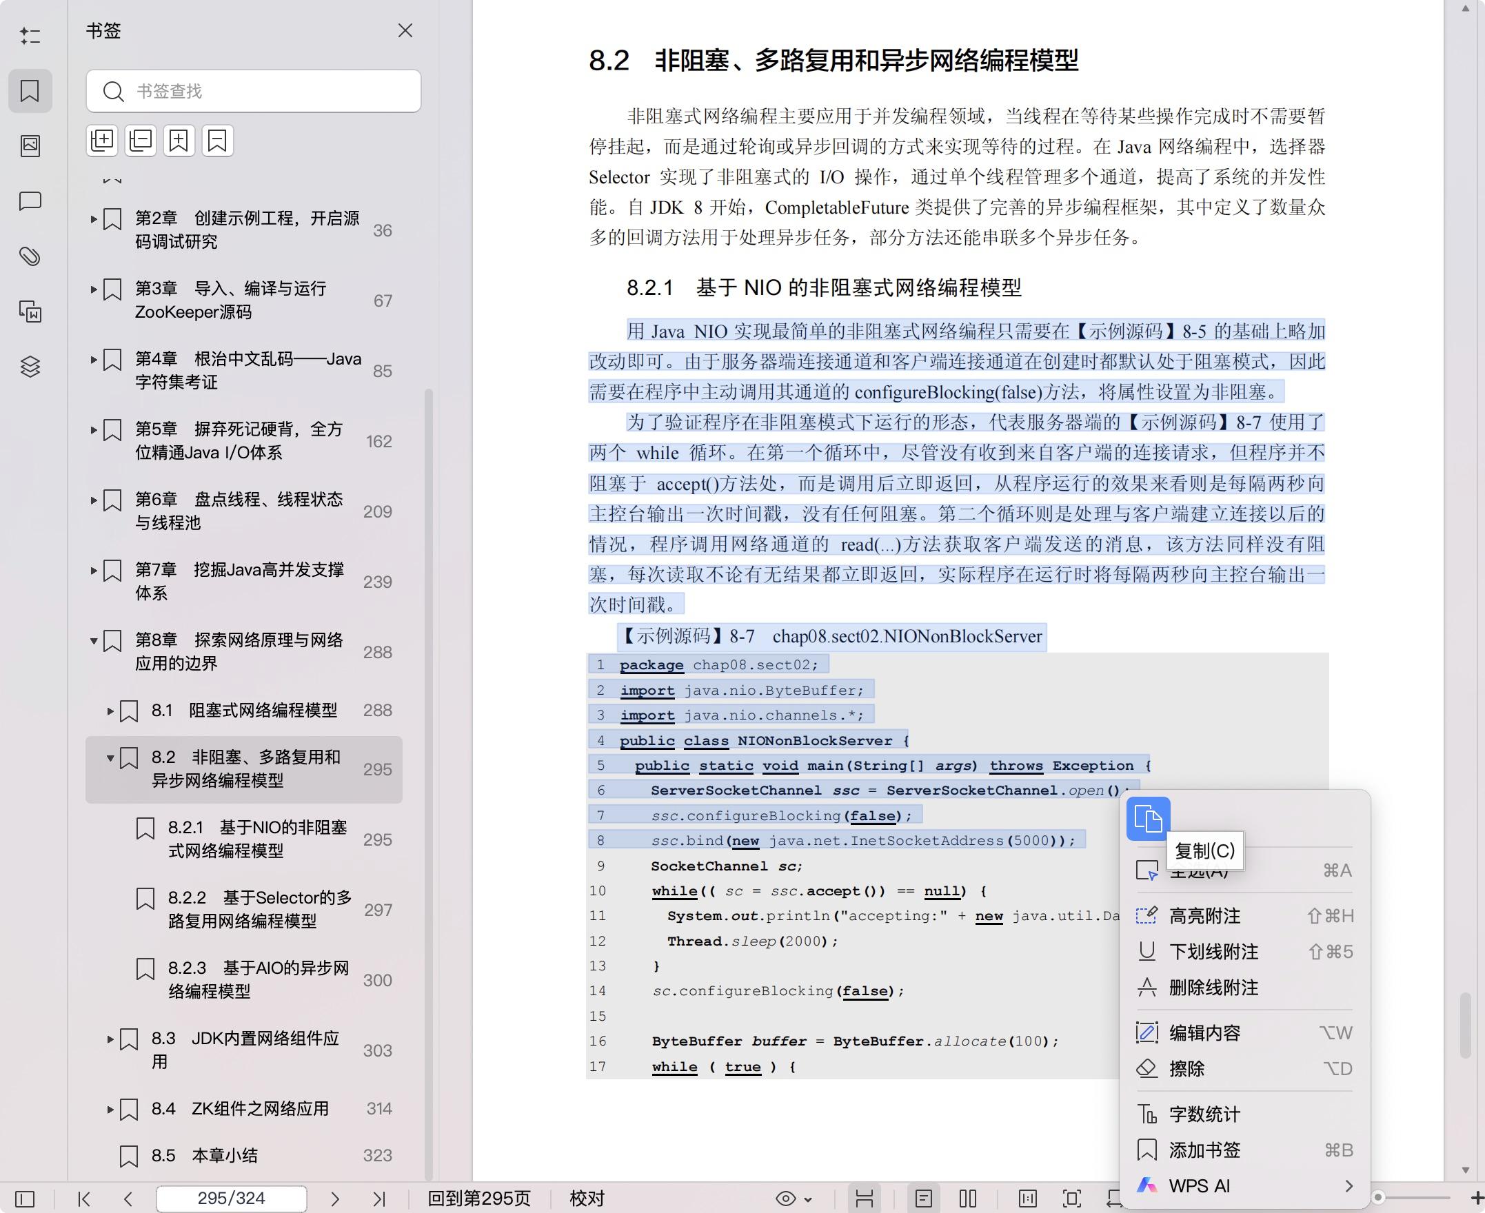This screenshot has width=1485, height=1213.
Task: Open the layers panel icon
Action: [x=30, y=367]
